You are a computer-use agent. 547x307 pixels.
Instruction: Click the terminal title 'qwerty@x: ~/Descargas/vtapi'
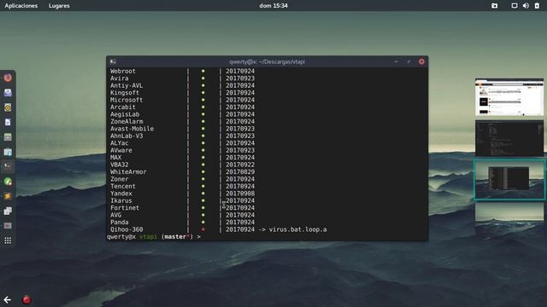pyautogui.click(x=267, y=61)
